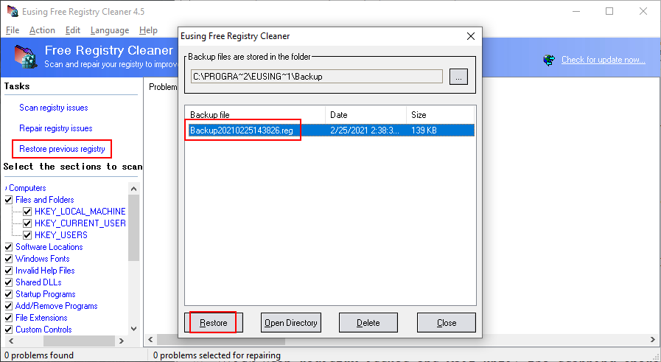Uncheck HKEY_LOCAL_MACHINE checkbox
This screenshot has height=362, width=661.
click(27, 212)
